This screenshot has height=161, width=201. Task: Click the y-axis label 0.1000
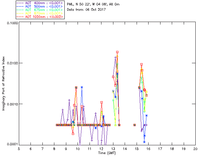(x=13, y=23)
